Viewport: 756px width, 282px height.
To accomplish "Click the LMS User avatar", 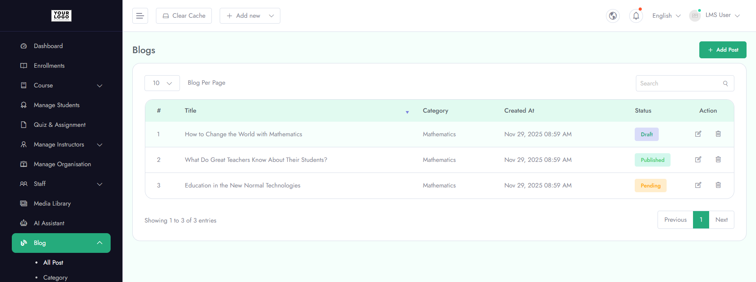I will tap(695, 16).
